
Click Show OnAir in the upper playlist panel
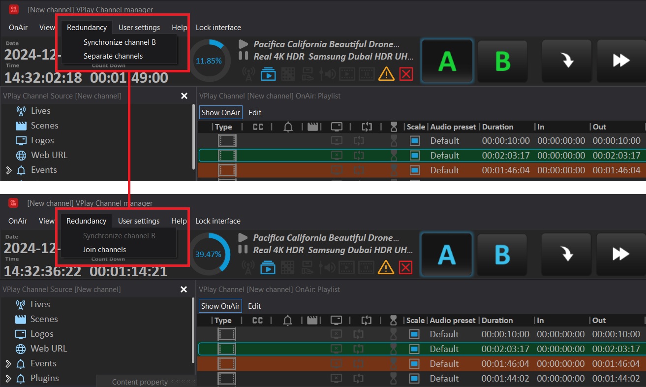coord(221,113)
